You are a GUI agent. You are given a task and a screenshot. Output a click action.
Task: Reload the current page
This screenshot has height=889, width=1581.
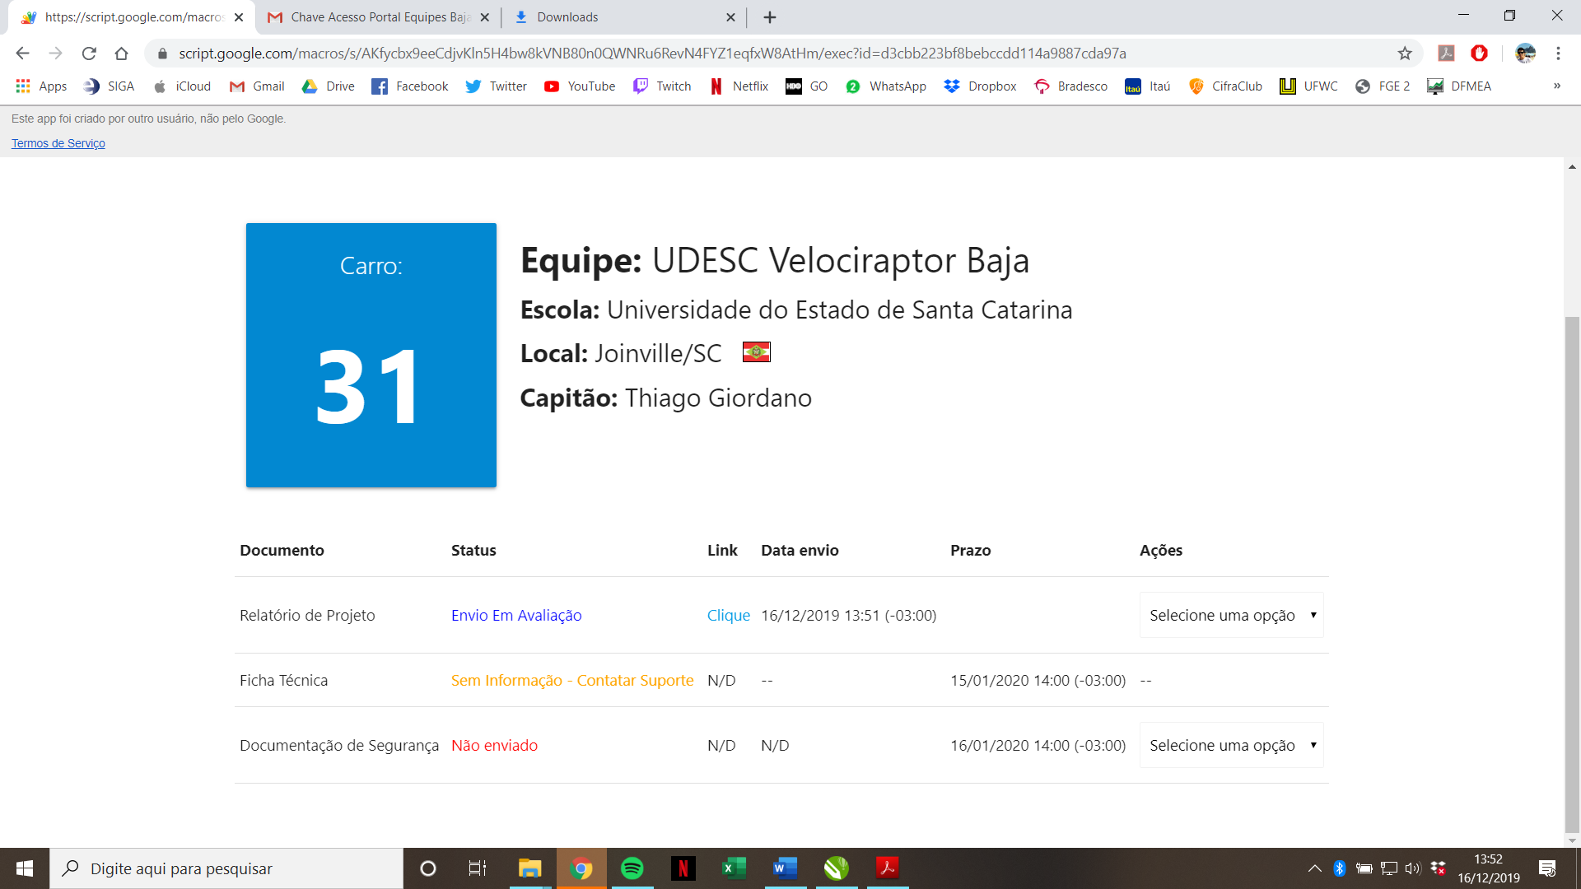[x=89, y=54]
